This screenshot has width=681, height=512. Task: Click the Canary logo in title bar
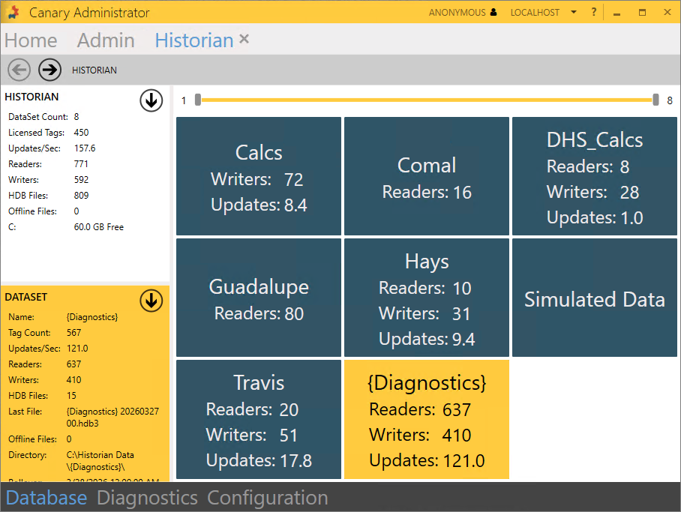pos(13,13)
